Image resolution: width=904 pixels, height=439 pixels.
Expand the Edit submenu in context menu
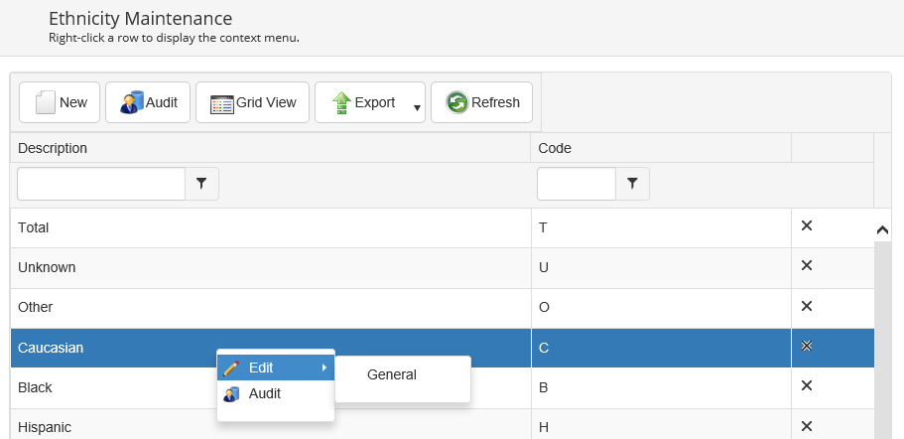pyautogui.click(x=275, y=367)
